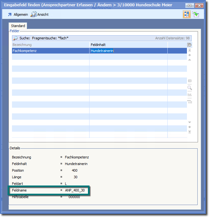209x217 pixels.
Task: Click the XML export icon
Action: 189,95
